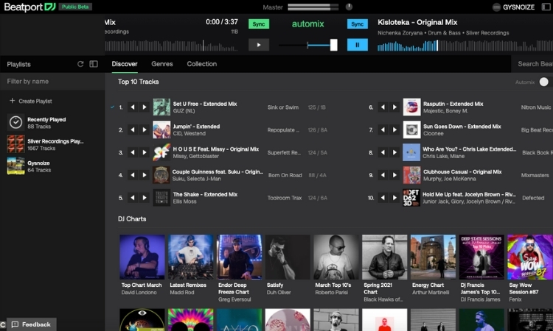
Task: Click Set U Free album artwork
Action: pyautogui.click(x=161, y=107)
